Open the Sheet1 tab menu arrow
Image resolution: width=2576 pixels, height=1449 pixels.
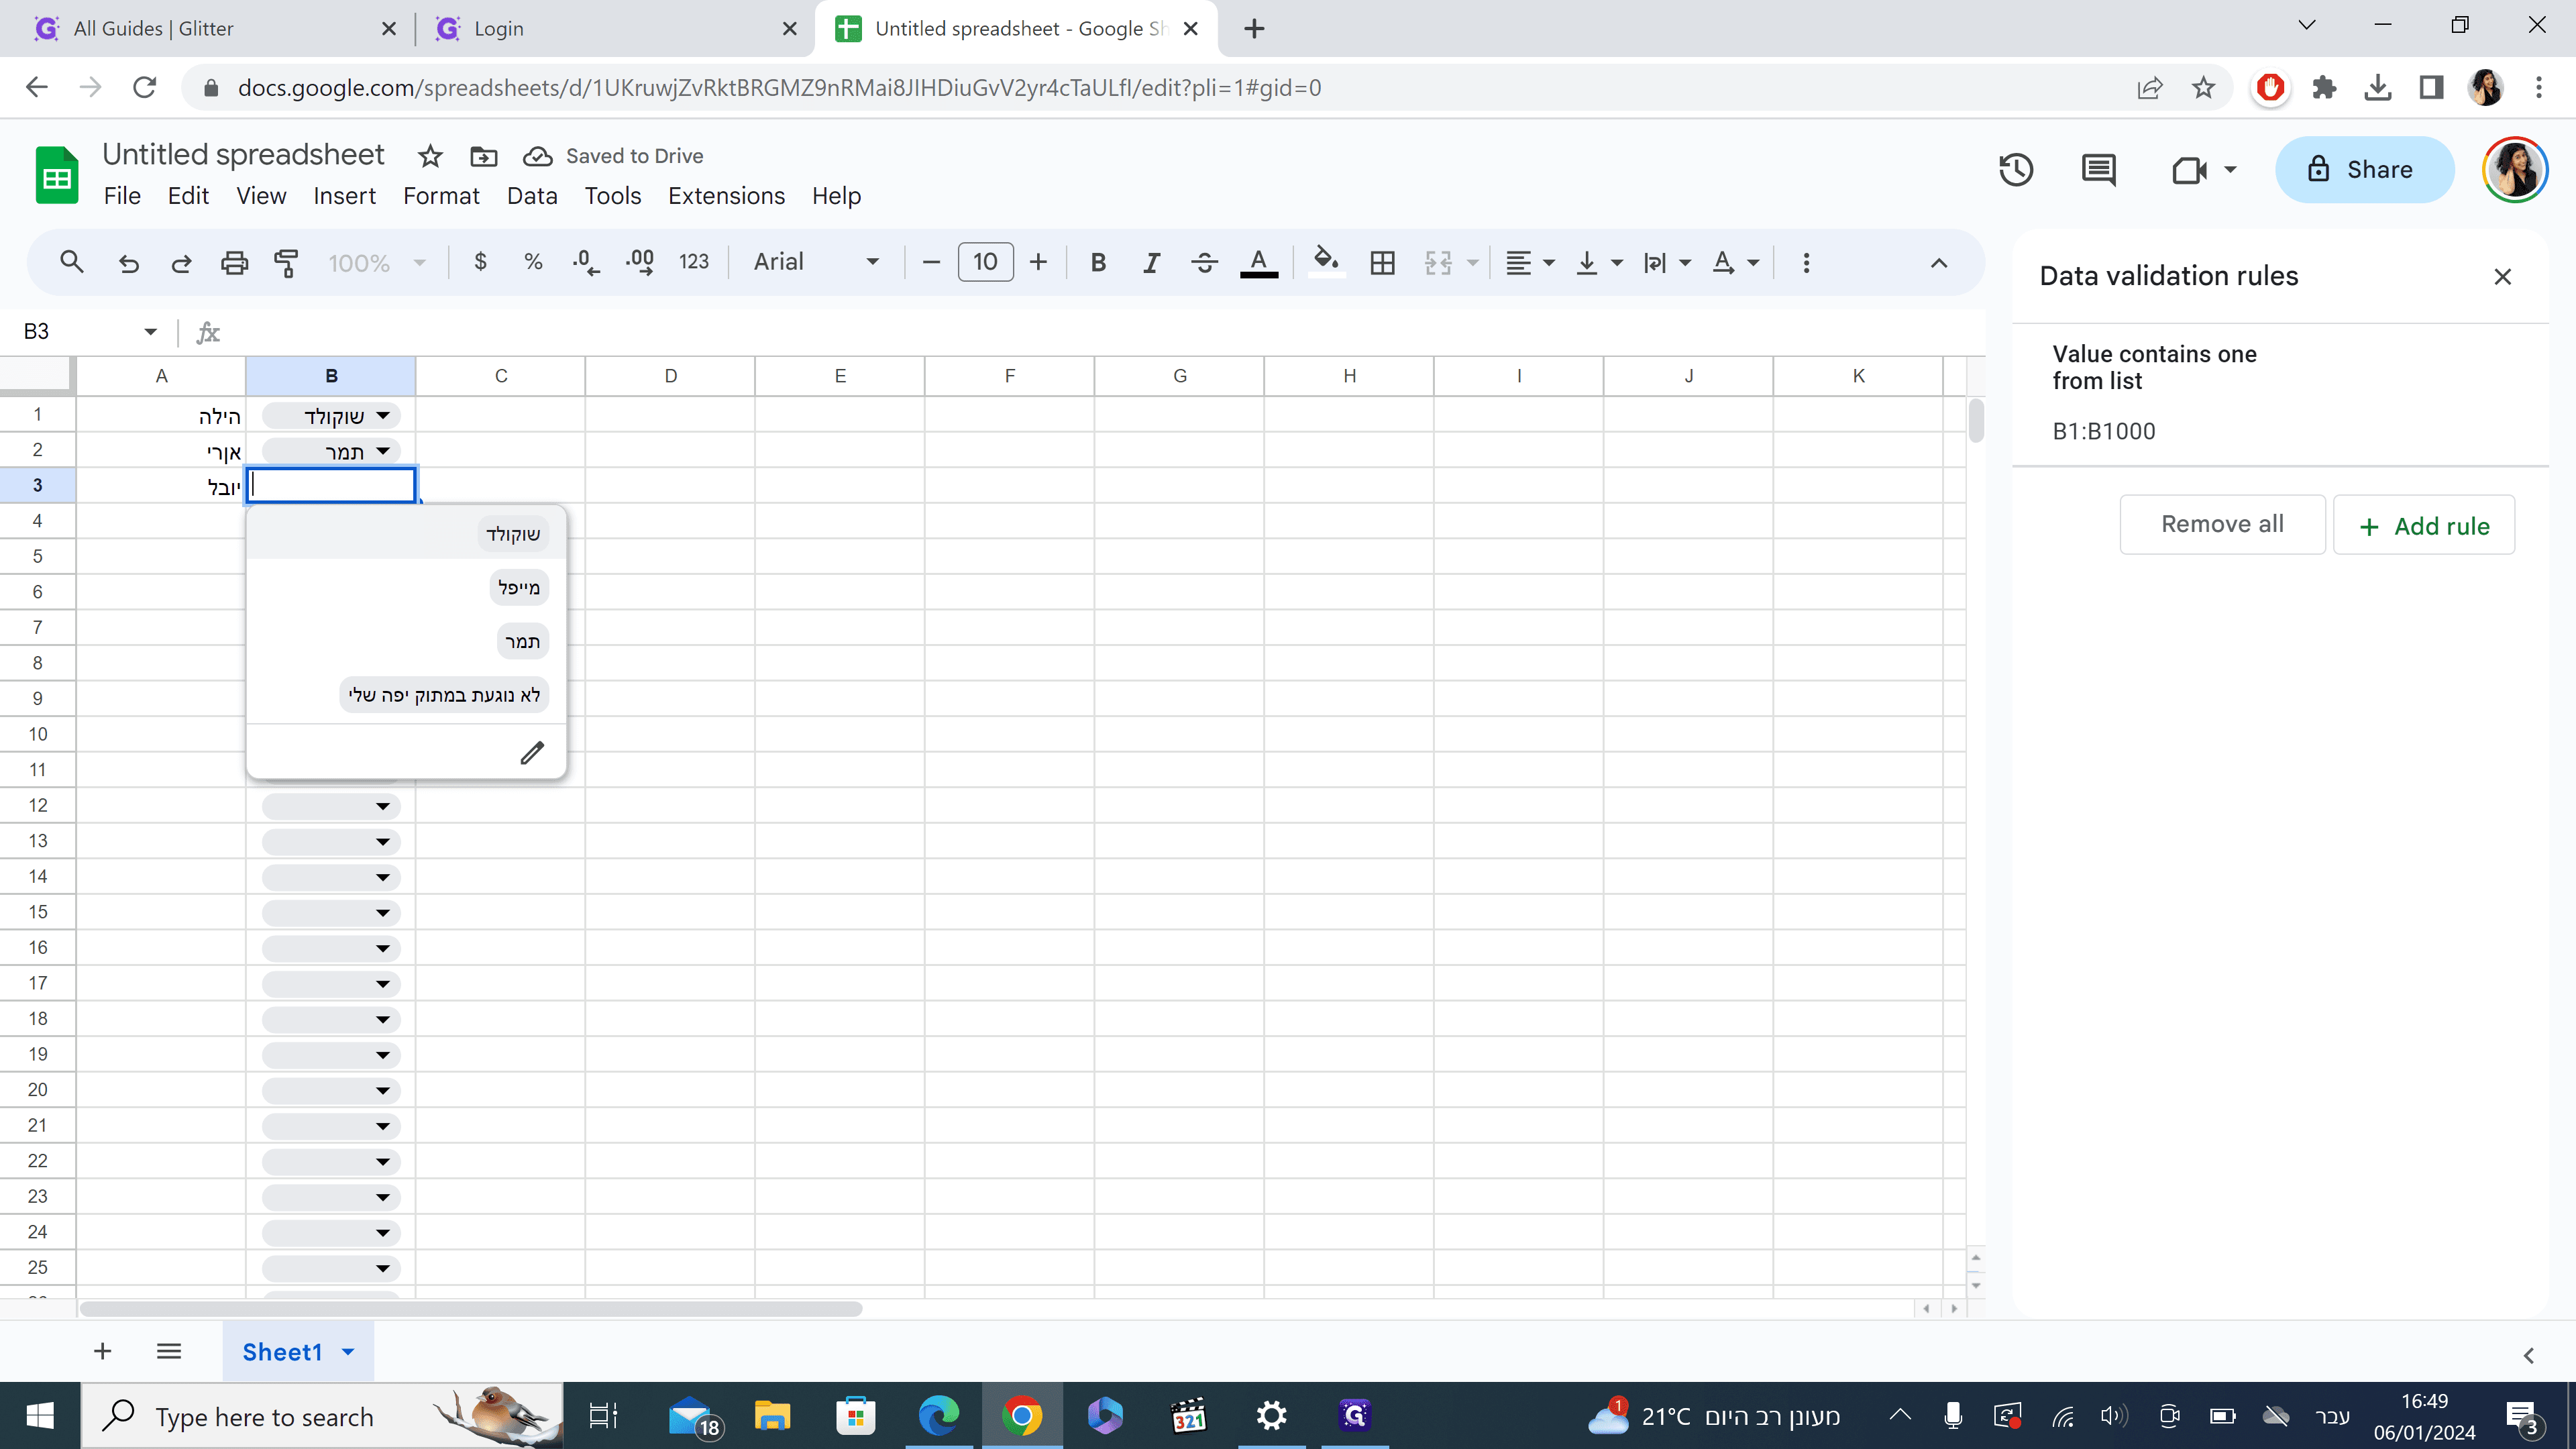(348, 1352)
